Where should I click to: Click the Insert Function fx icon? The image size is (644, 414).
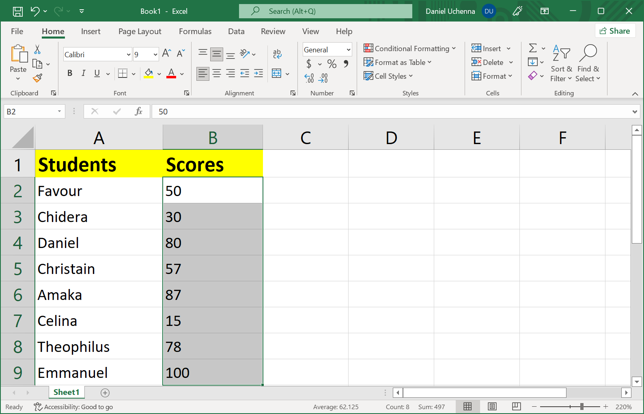point(138,111)
